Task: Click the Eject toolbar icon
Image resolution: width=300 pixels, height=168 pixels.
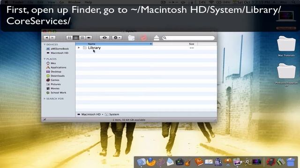Action: 156,38
